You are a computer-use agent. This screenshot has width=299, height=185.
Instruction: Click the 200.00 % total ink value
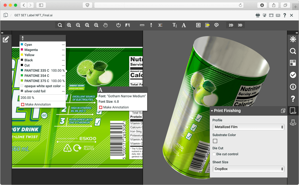pyautogui.click(x=27, y=98)
